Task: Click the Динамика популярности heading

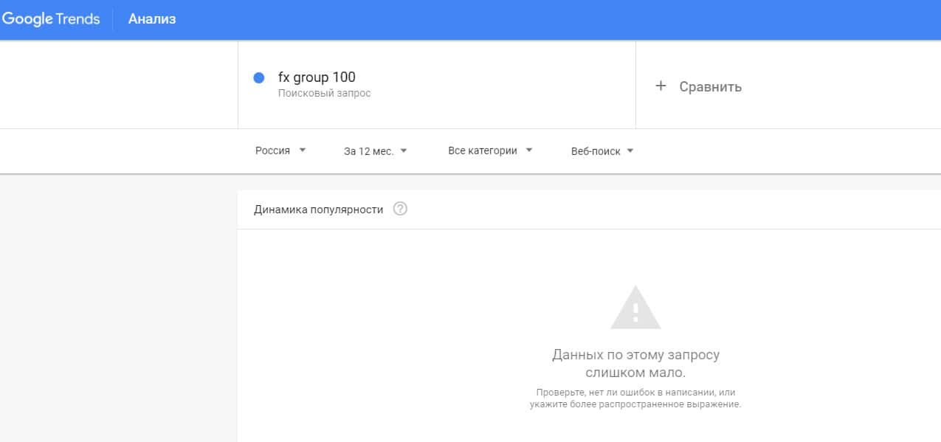Action: pyautogui.click(x=318, y=210)
